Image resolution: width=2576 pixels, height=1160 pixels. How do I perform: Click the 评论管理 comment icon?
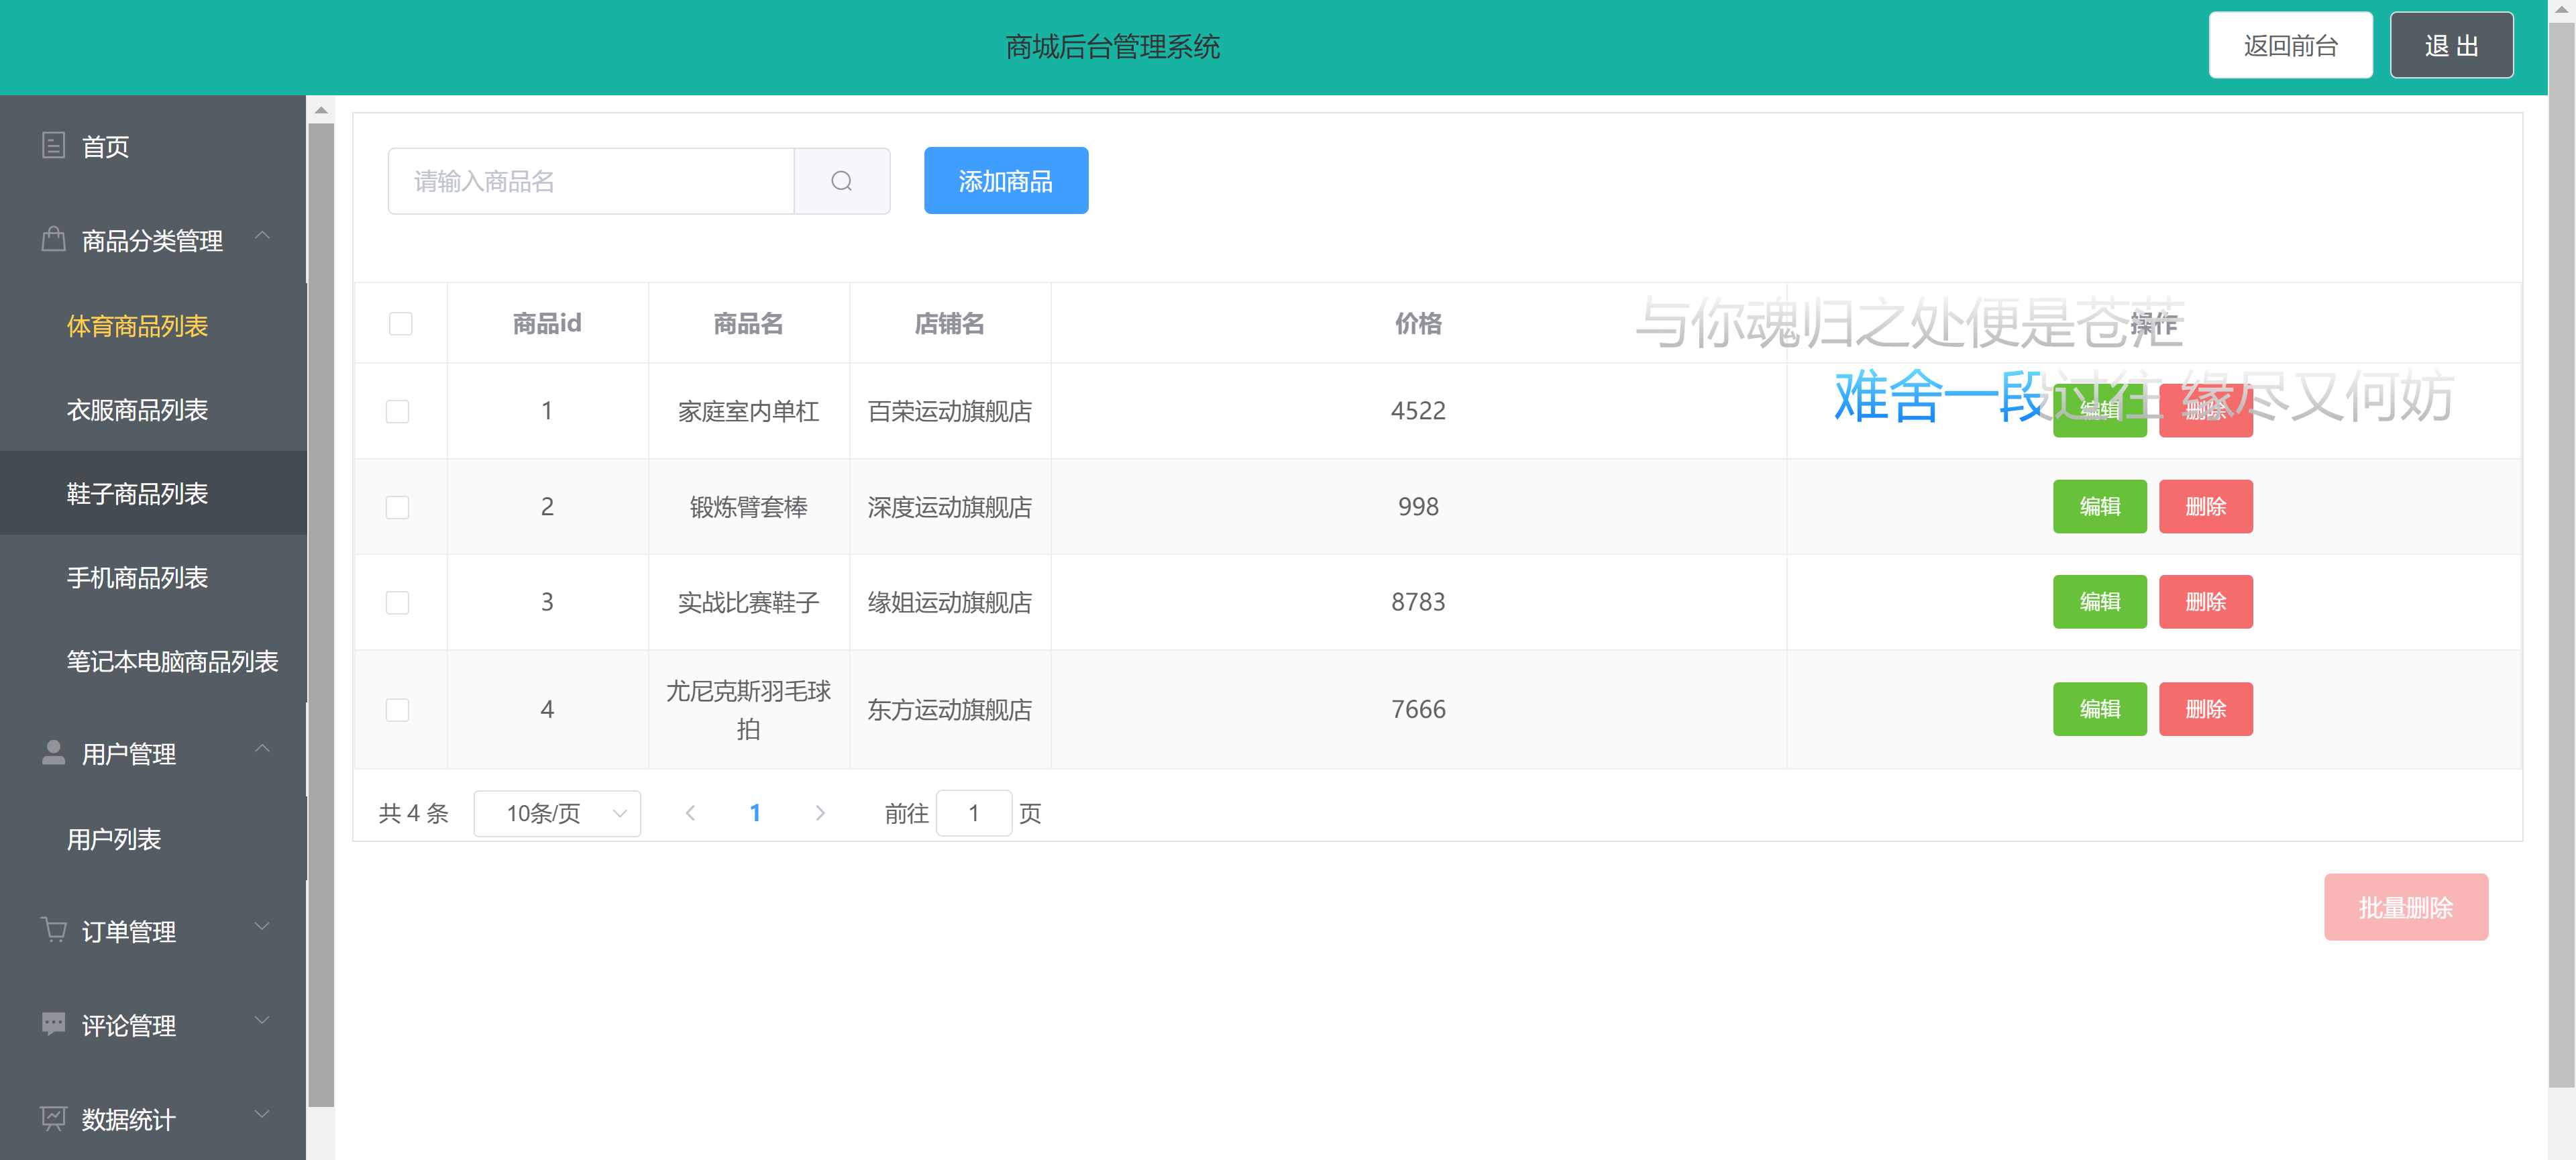pyautogui.click(x=54, y=1024)
